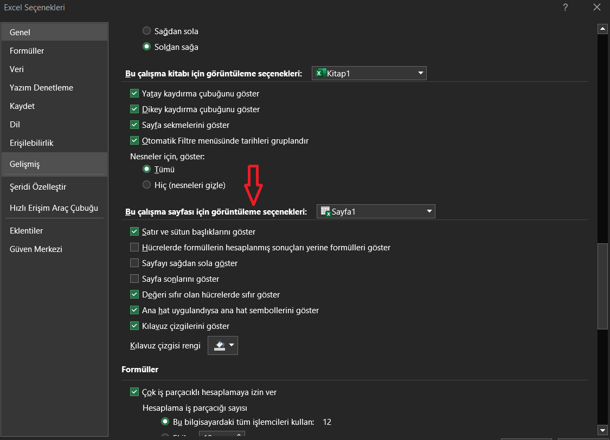This screenshot has height=440, width=610.
Task: Uncheck 'Satır ve sütun başlıklarını göster'
Action: point(134,231)
